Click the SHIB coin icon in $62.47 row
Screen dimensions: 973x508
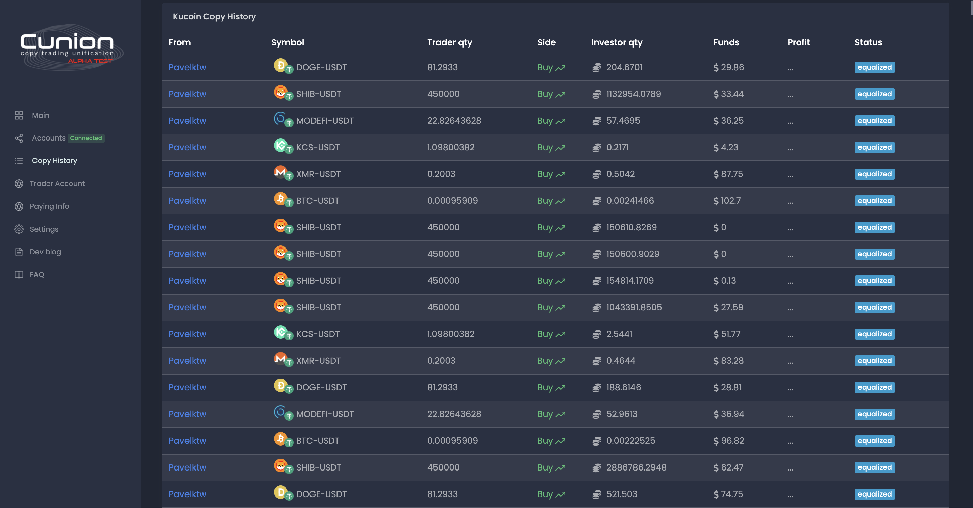click(281, 466)
